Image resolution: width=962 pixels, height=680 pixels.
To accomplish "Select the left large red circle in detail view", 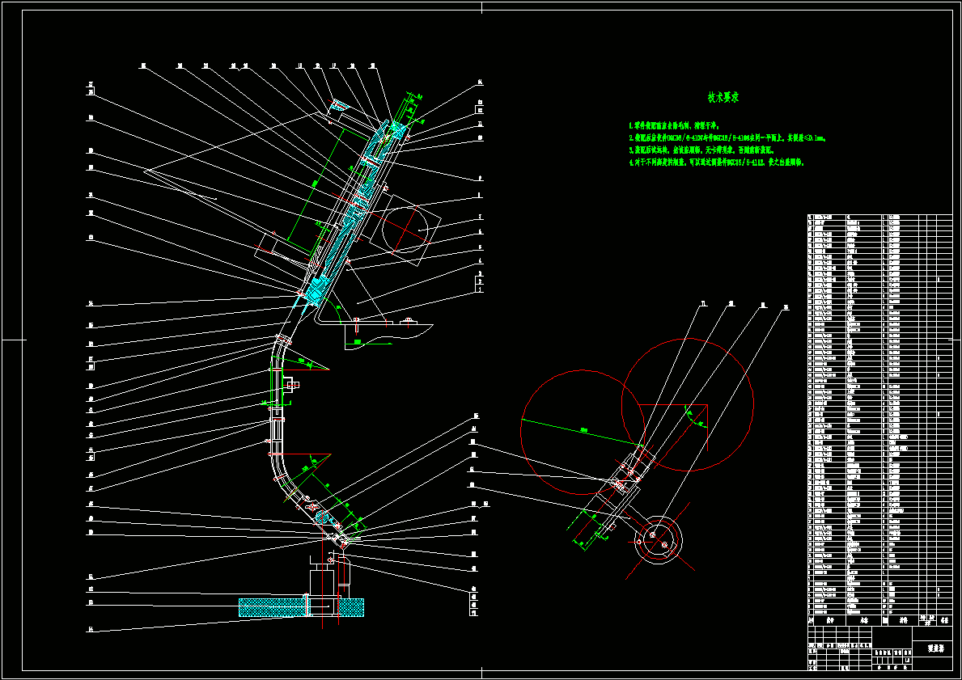I will [x=583, y=431].
